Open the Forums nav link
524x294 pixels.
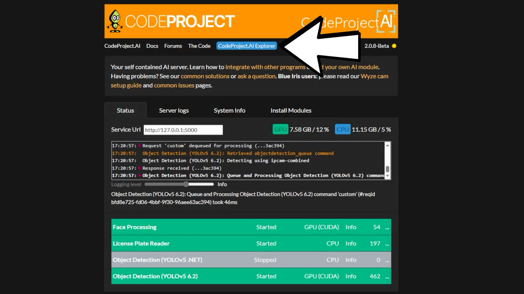click(173, 46)
